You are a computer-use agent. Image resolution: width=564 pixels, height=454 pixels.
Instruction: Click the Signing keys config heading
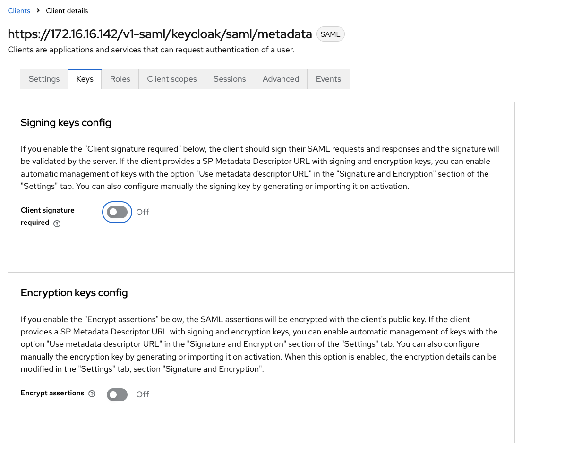click(66, 123)
